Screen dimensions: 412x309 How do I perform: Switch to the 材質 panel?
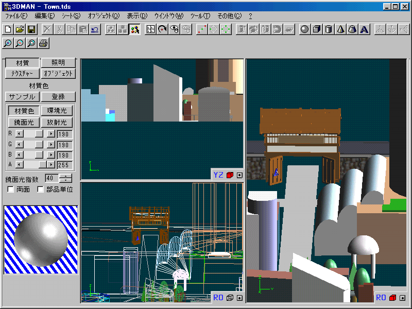[22, 63]
